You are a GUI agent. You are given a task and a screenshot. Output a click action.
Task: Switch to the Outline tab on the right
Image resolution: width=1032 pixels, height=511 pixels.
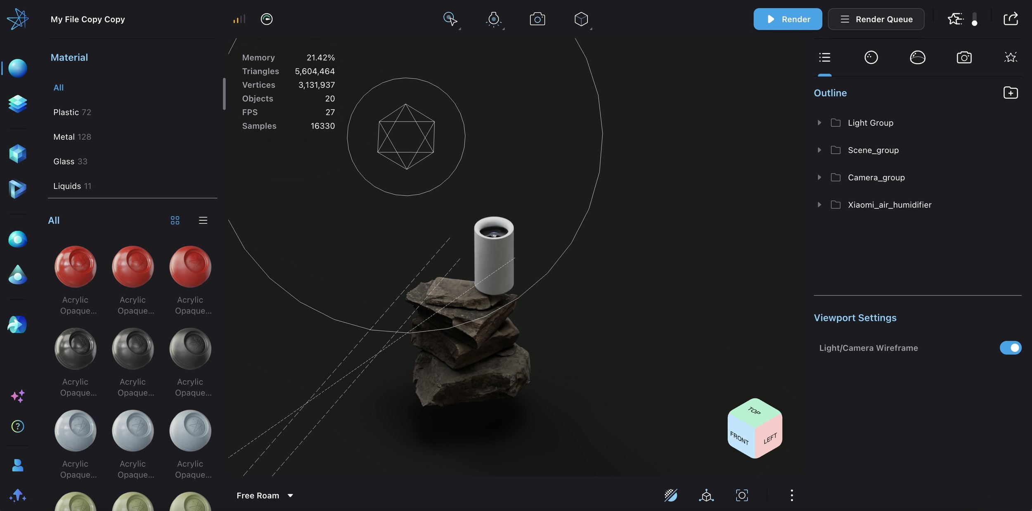824,58
